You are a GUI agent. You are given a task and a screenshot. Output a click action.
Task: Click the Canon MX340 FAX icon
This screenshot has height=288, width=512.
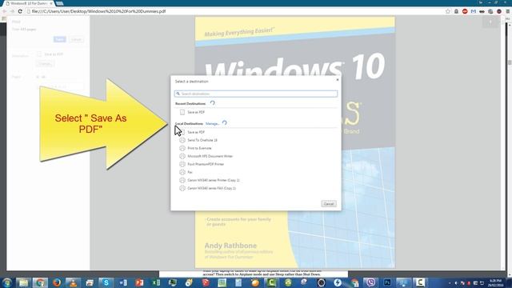point(182,189)
